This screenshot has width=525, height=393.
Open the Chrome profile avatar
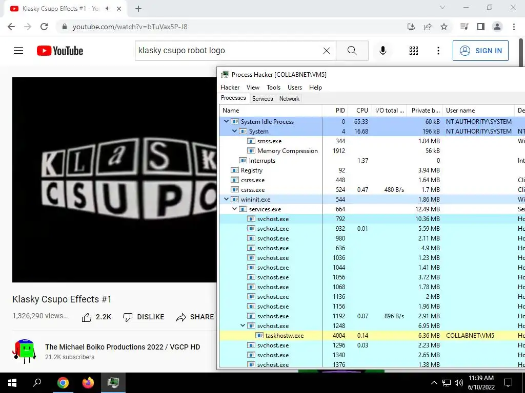(497, 27)
